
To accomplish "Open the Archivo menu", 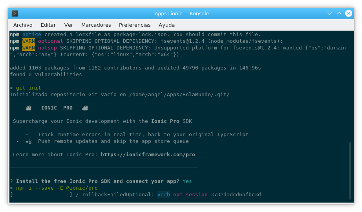I will coord(23,25).
